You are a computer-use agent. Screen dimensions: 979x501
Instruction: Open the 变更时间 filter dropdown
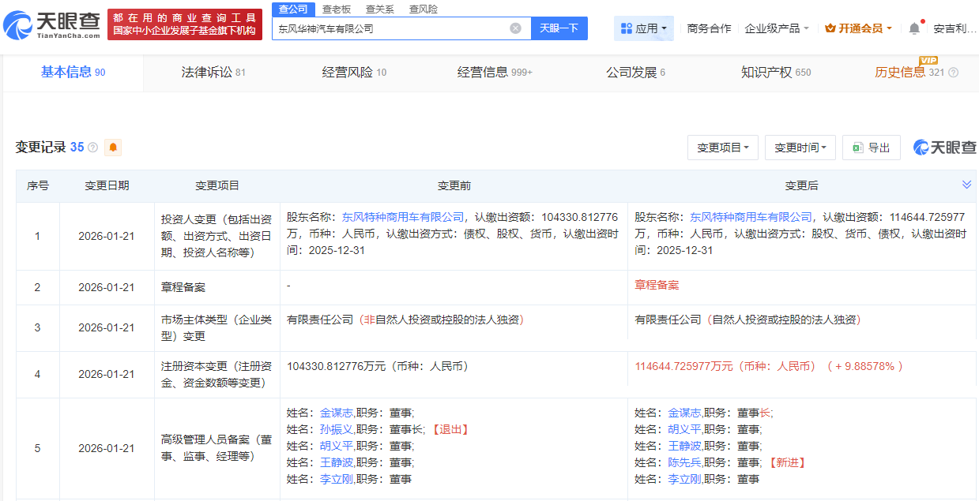coord(800,147)
